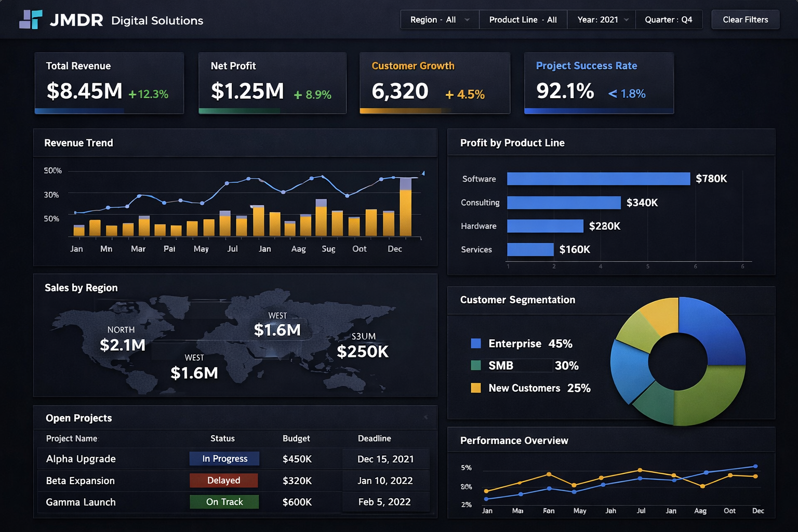The width and height of the screenshot is (798, 532).
Task: Select the Enterprise blue legend square
Action: coord(476,343)
